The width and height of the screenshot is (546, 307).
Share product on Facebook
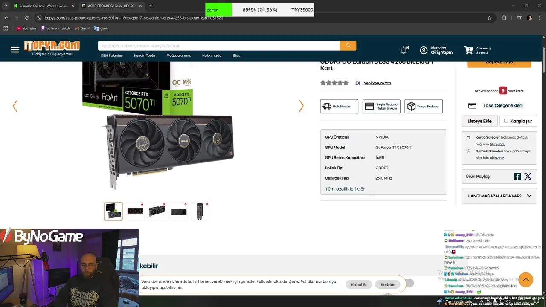[517, 176]
